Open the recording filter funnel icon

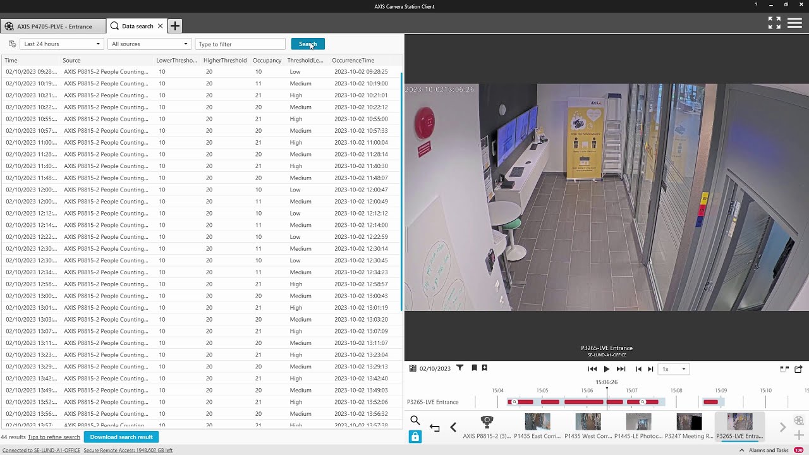click(460, 368)
